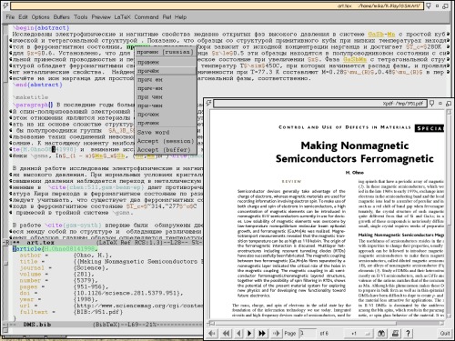Click author name H. Ohno in PDF
Screen dimensions: 455x341
pos(355,173)
